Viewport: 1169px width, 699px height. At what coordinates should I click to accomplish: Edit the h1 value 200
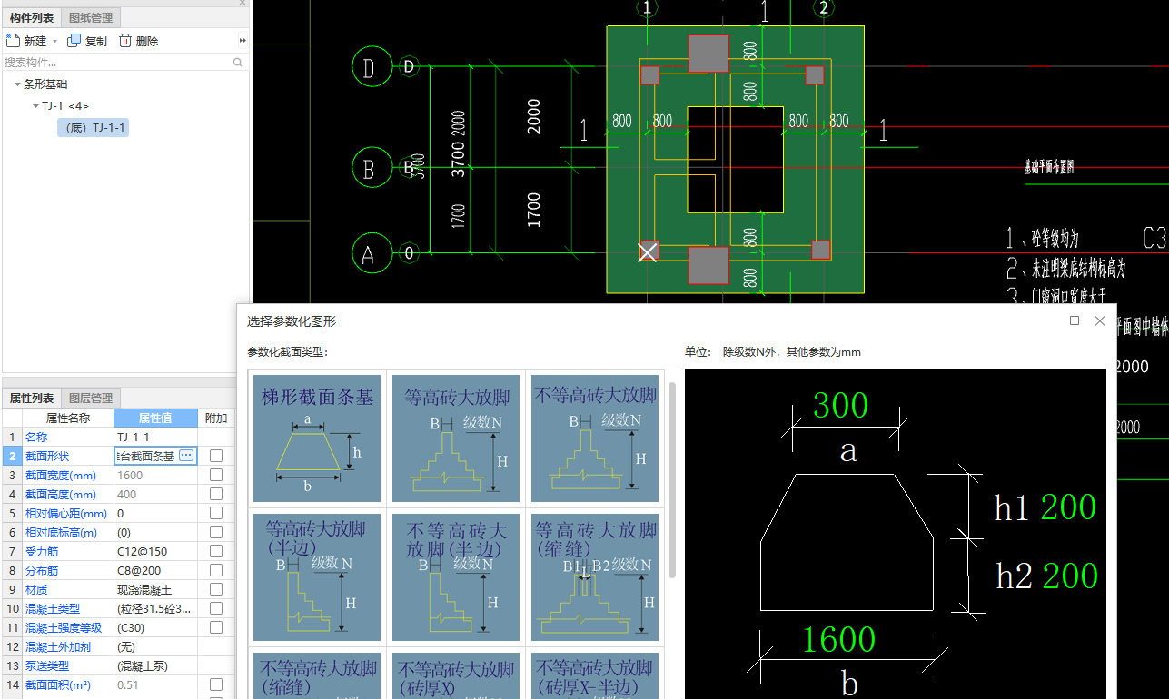pyautogui.click(x=1069, y=507)
